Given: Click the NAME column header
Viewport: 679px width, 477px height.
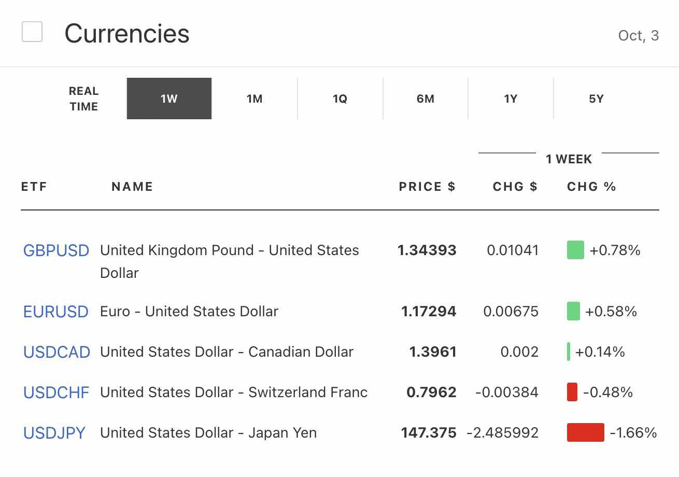Looking at the screenshot, I should pyautogui.click(x=132, y=187).
